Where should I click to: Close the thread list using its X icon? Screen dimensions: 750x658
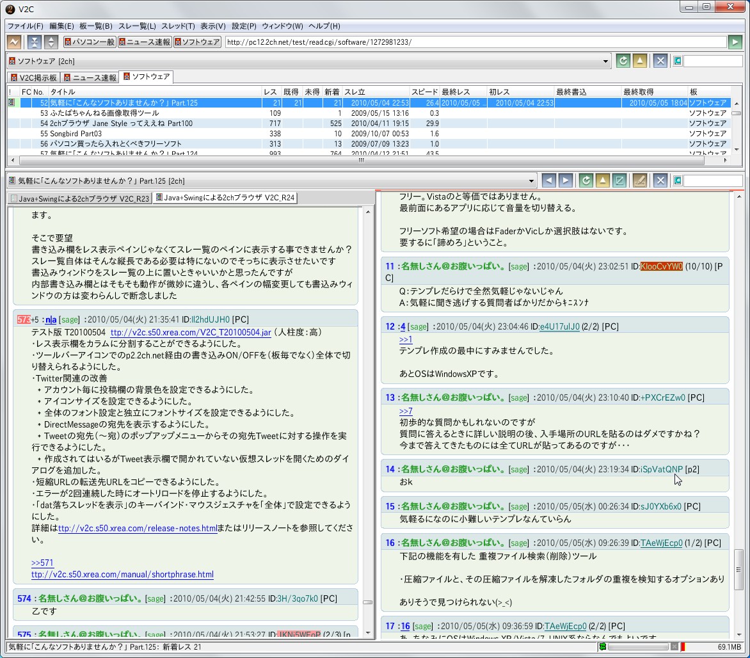660,61
